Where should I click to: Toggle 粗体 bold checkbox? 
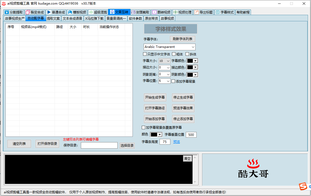pos(174,54)
